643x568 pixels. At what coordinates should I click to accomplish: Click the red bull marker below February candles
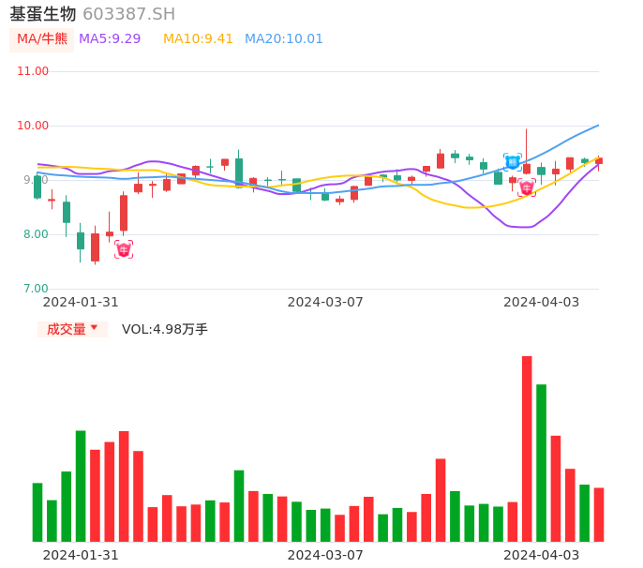click(124, 249)
